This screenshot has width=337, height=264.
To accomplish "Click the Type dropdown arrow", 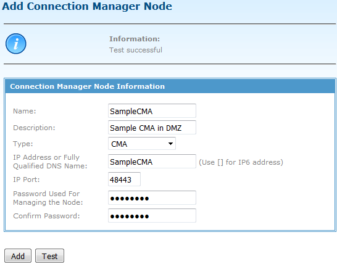I will click(170, 144).
